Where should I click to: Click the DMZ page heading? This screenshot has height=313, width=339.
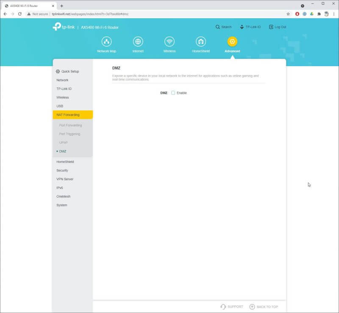coord(116,68)
